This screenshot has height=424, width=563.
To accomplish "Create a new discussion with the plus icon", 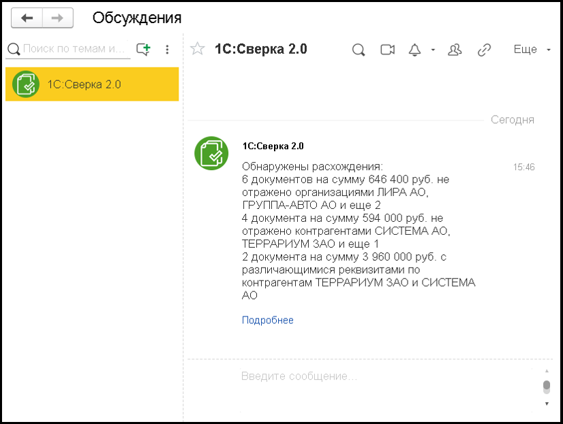I will [143, 49].
